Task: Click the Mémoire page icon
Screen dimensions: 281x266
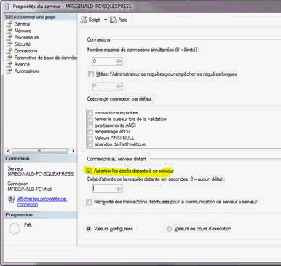Action: point(9,31)
